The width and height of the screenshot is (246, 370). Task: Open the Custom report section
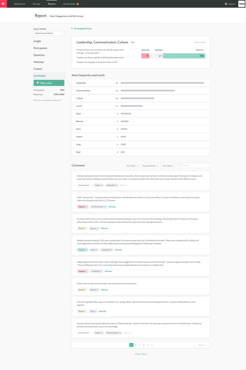point(38,69)
